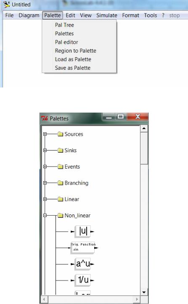Select the |u| absolute value block
This screenshot has width=188, height=304.
(x=83, y=231)
